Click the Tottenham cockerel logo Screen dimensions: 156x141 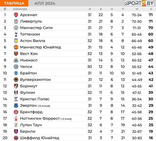click(16, 34)
